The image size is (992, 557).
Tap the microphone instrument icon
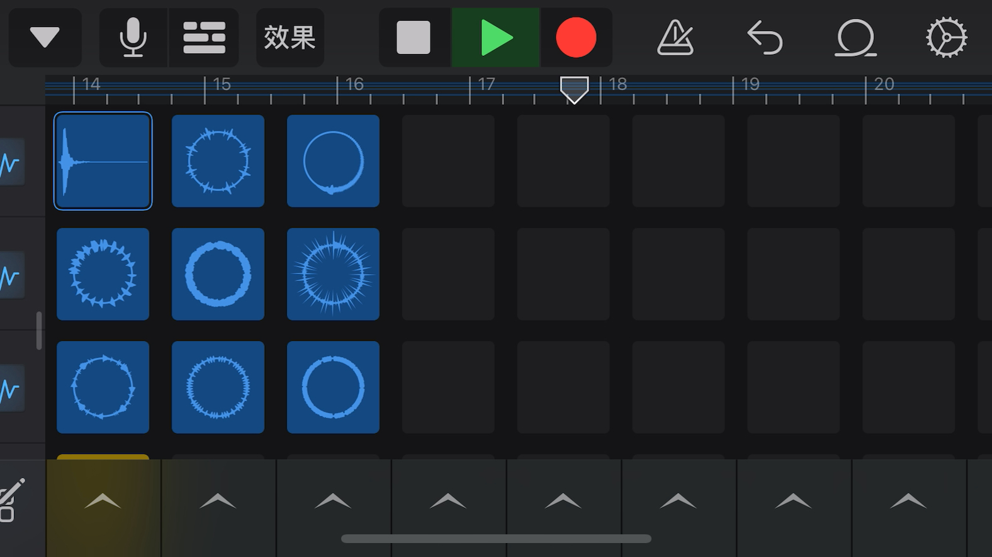tap(133, 38)
